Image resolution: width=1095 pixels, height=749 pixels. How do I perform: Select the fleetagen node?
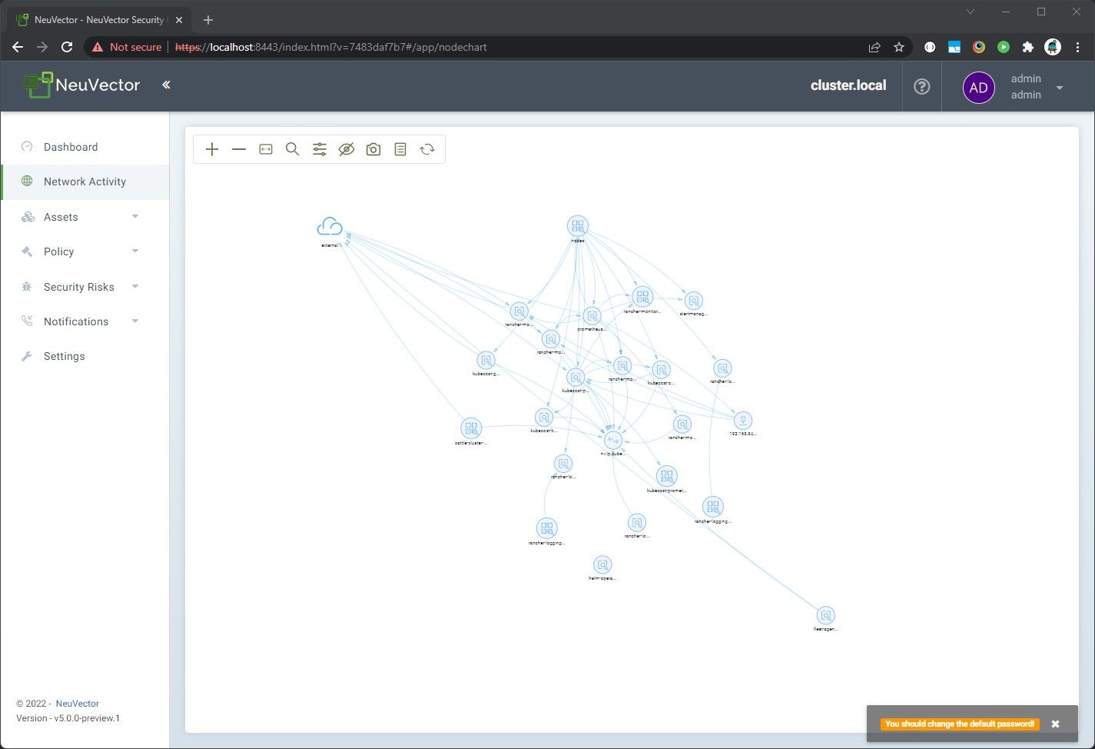pyautogui.click(x=825, y=616)
